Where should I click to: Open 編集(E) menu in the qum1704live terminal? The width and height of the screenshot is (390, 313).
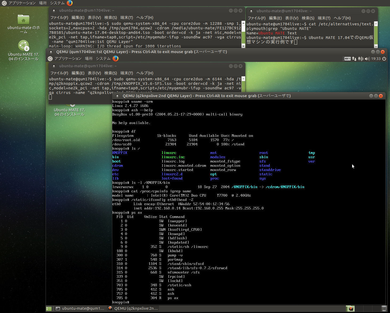pyautogui.click(x=78, y=73)
